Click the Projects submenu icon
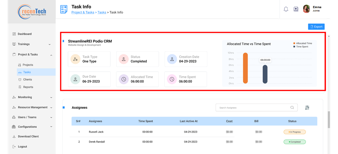The image size is (338, 154). 20,65
